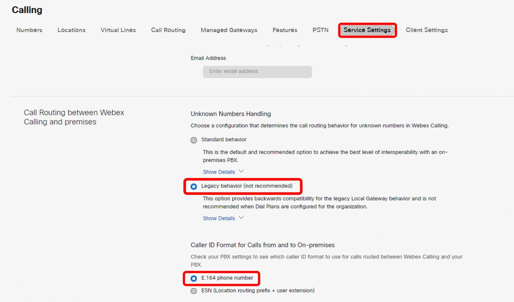Image resolution: width=514 pixels, height=302 pixels.
Task: Click the Unknown Numbers Handling heading
Action: point(231,114)
